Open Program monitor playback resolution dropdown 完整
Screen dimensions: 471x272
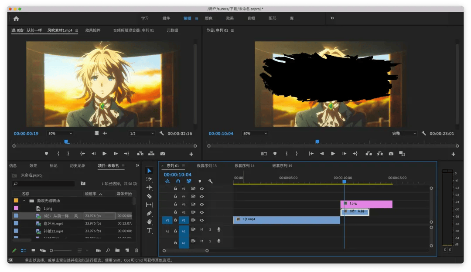[404, 134]
